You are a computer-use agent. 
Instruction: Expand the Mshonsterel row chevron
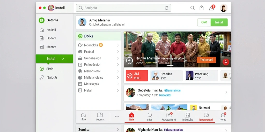click(118, 71)
